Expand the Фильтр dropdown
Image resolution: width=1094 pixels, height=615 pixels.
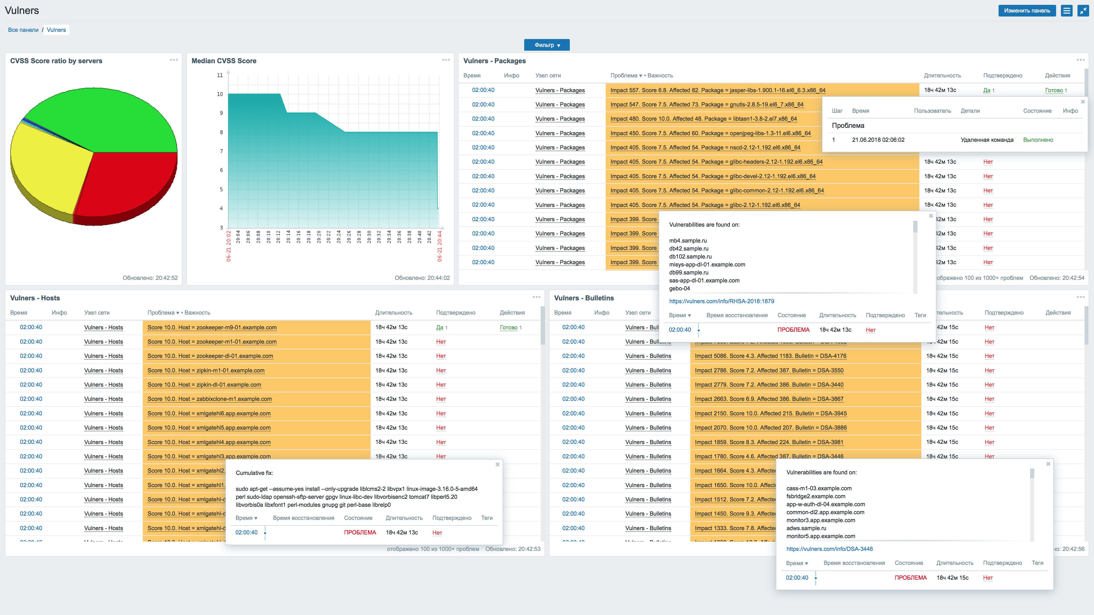(x=547, y=45)
